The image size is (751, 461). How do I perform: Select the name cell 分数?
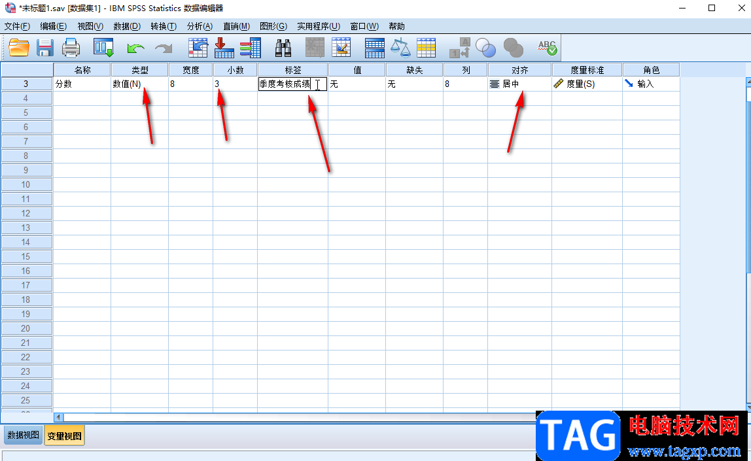(82, 84)
